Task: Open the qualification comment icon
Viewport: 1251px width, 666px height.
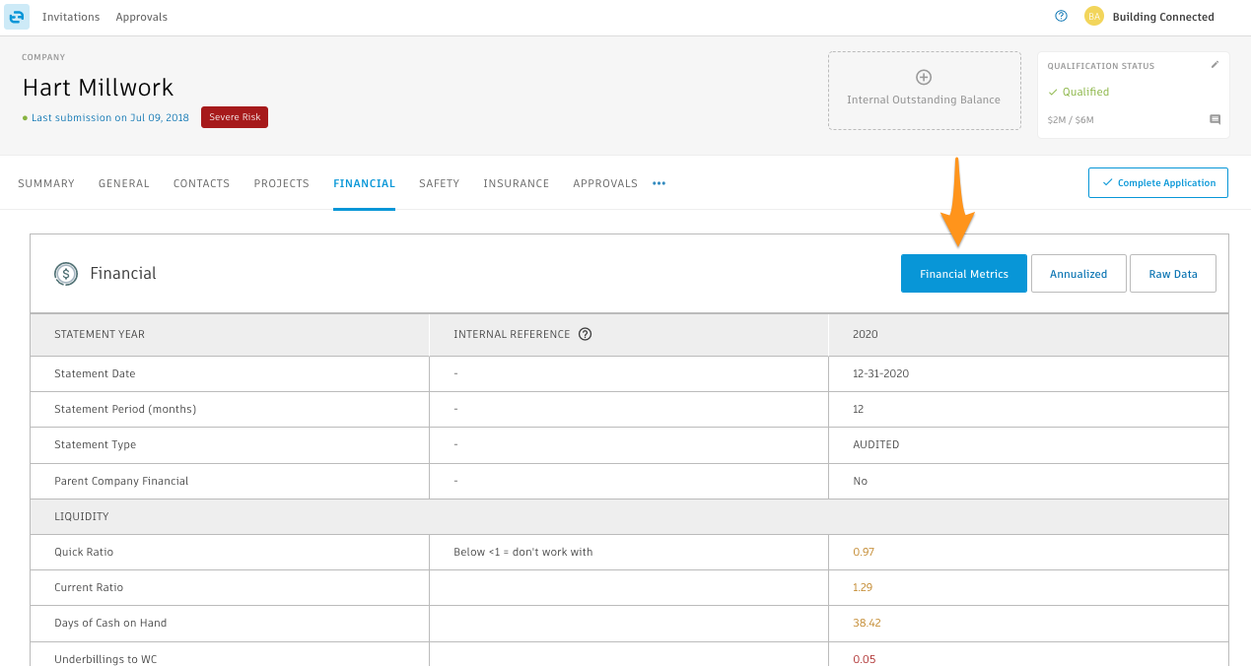Action: [1215, 120]
